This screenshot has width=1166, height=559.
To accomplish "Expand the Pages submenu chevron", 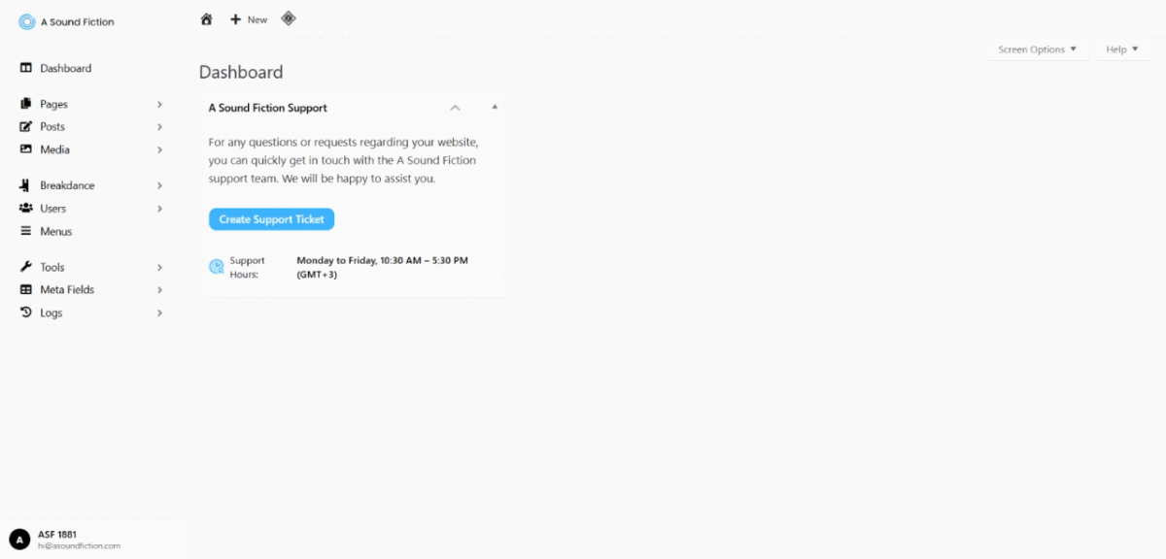I will [x=159, y=104].
